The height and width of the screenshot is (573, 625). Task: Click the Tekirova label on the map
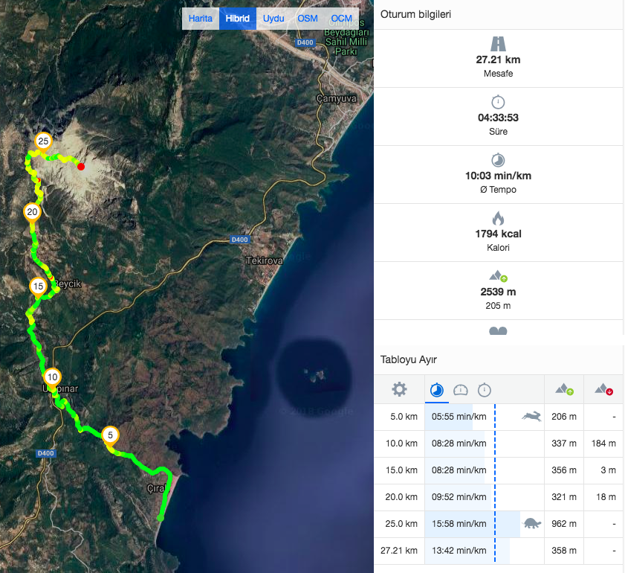(x=265, y=260)
